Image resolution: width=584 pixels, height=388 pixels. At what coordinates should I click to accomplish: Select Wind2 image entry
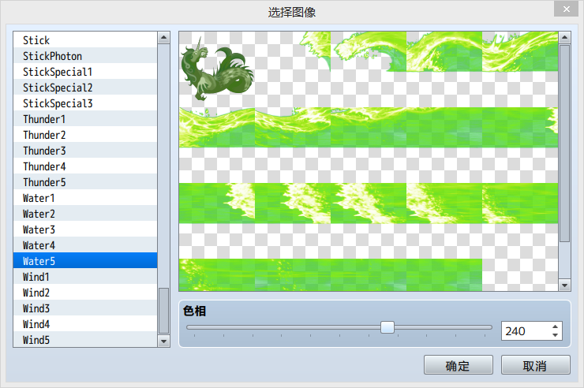[x=85, y=293]
